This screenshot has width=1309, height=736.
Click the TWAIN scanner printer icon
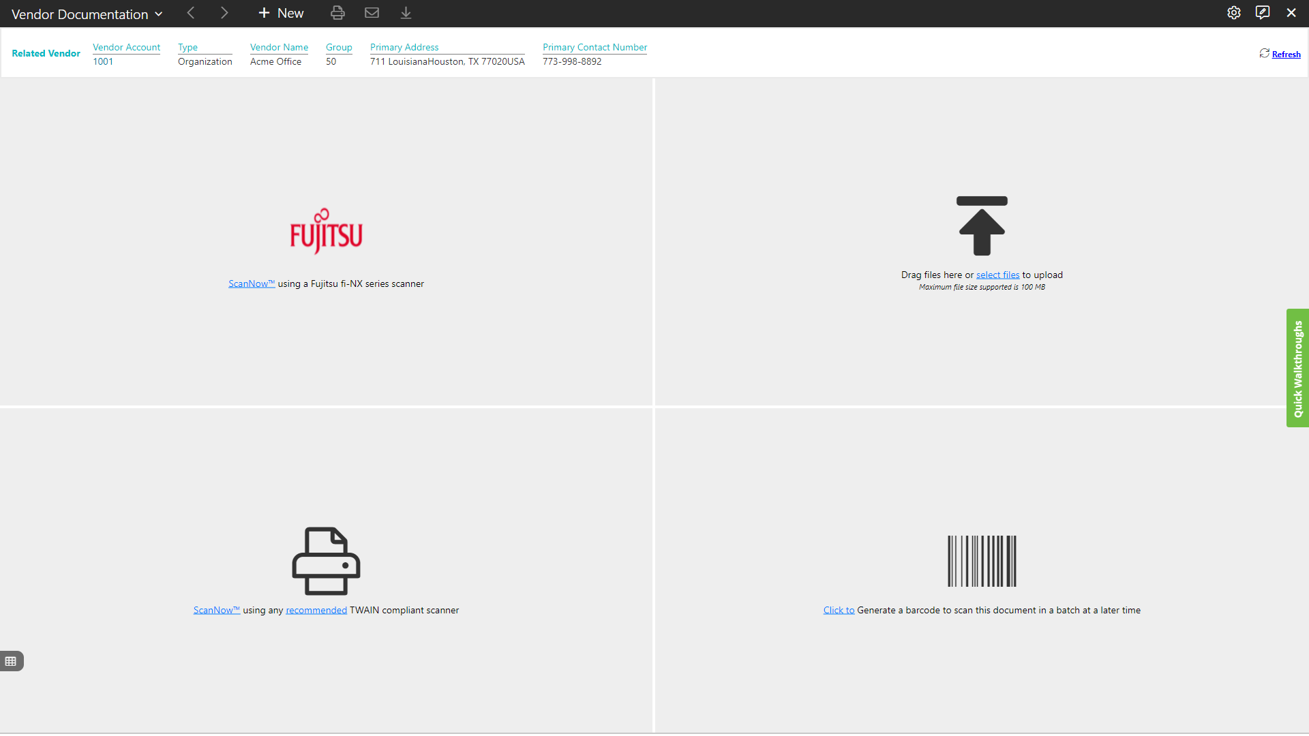[326, 561]
